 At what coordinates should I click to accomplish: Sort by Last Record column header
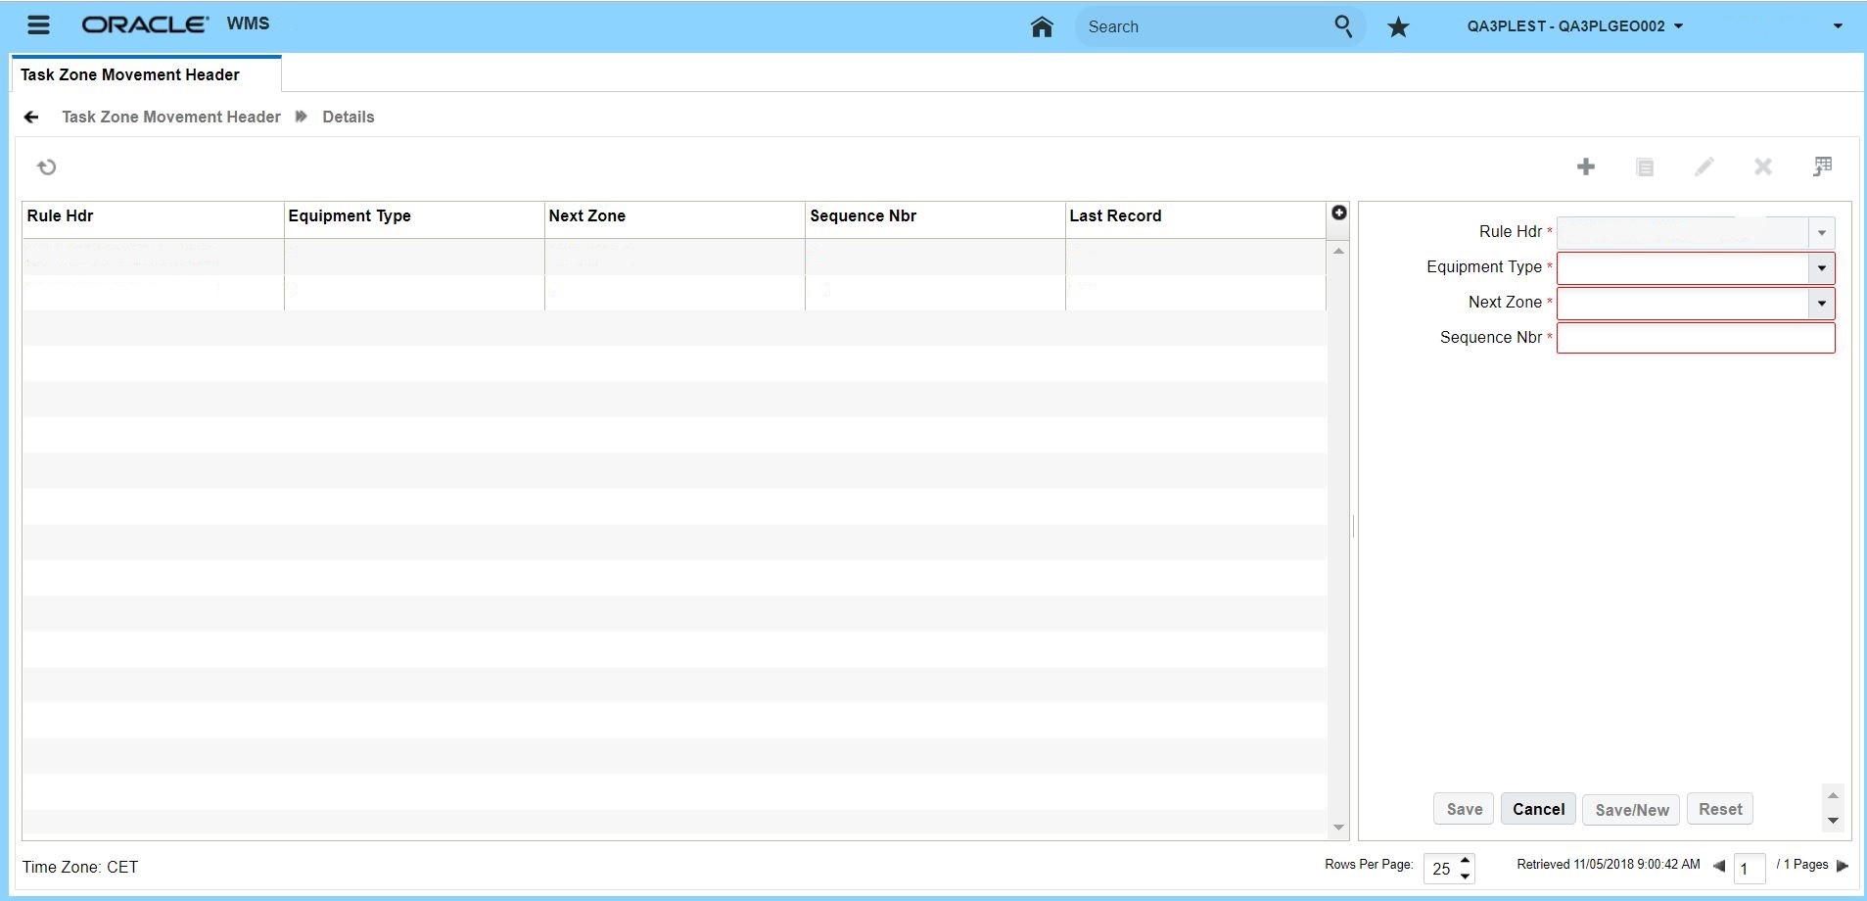coord(1195,219)
